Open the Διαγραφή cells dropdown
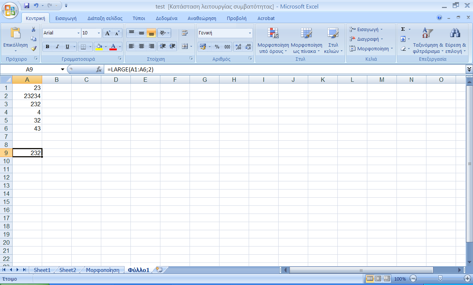Screen dimensions: 473x285 367,39
